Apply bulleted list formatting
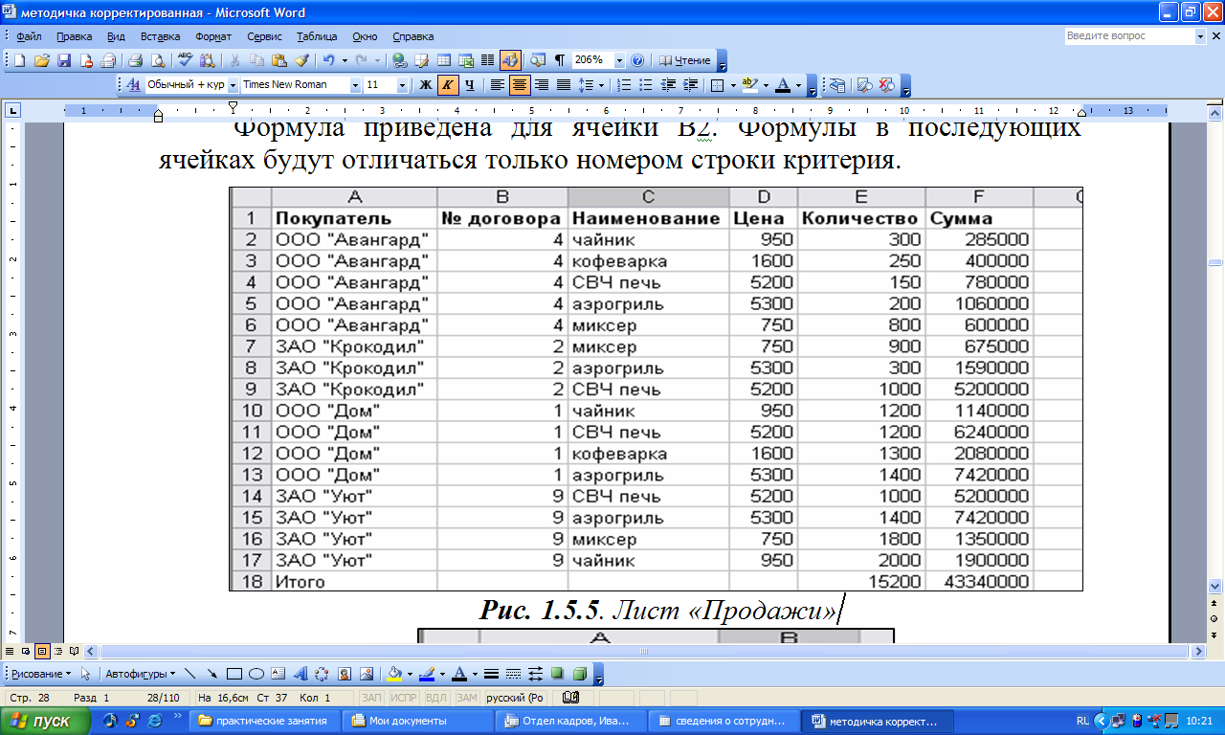This screenshot has height=735, width=1225. [x=646, y=85]
